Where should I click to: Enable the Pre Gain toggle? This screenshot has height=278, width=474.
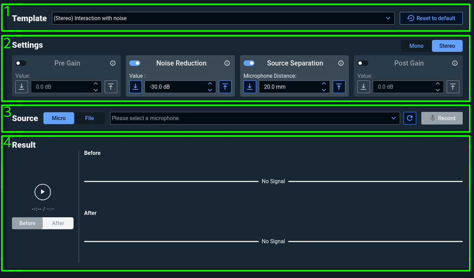[x=21, y=63]
